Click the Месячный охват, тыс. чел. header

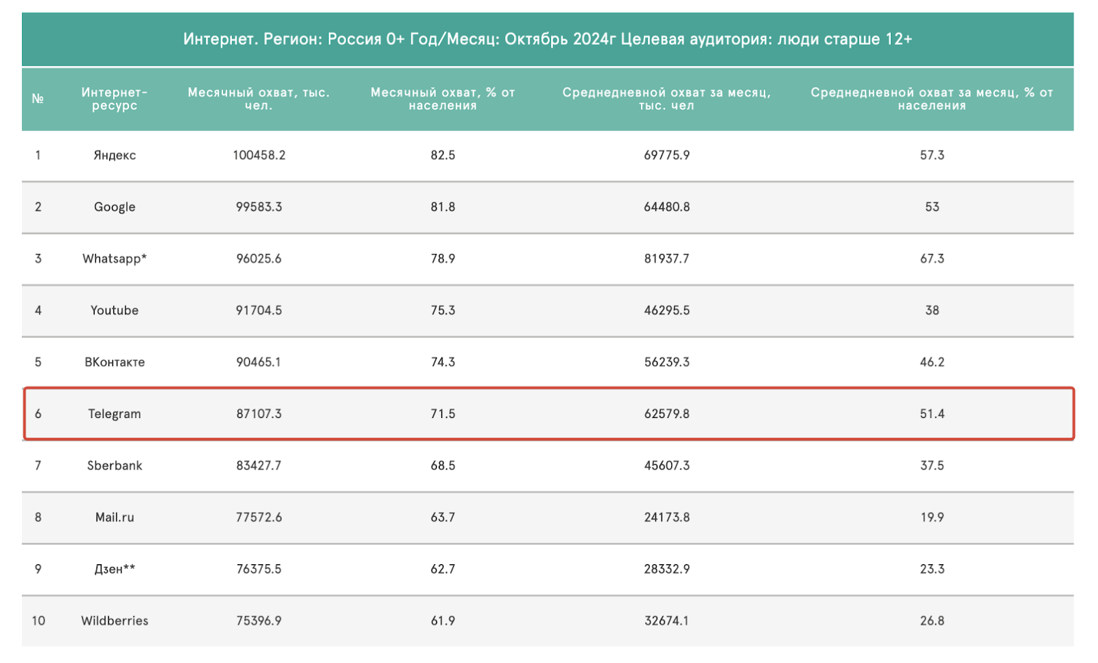(259, 99)
